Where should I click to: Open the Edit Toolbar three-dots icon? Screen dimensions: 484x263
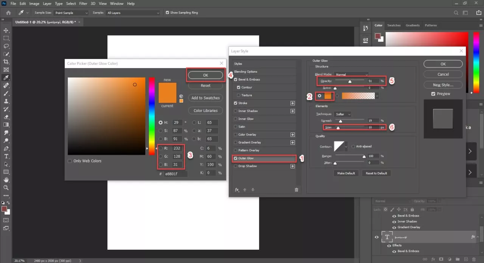click(6, 195)
